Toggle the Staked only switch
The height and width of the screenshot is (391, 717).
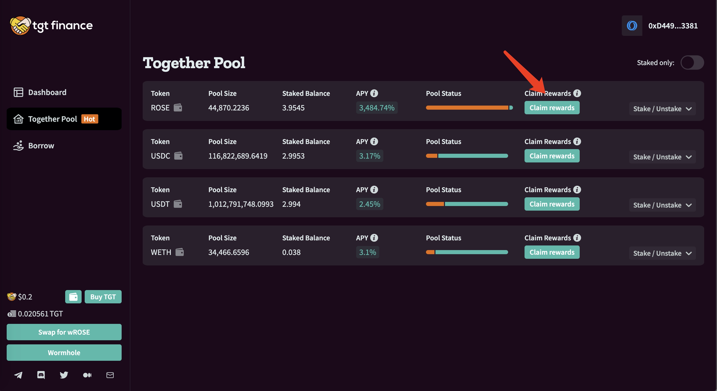(x=692, y=63)
